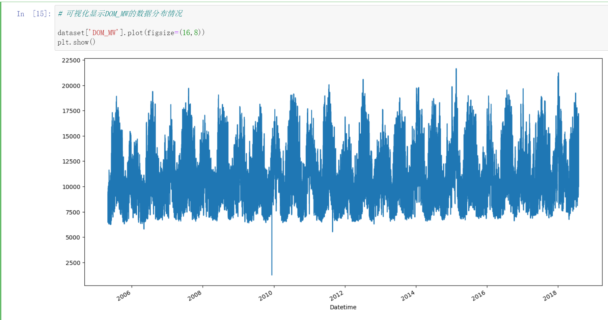Viewport: 608px width, 320px height.
Task: Click the 20000 y-axis tick label
Action: pyautogui.click(x=71, y=86)
